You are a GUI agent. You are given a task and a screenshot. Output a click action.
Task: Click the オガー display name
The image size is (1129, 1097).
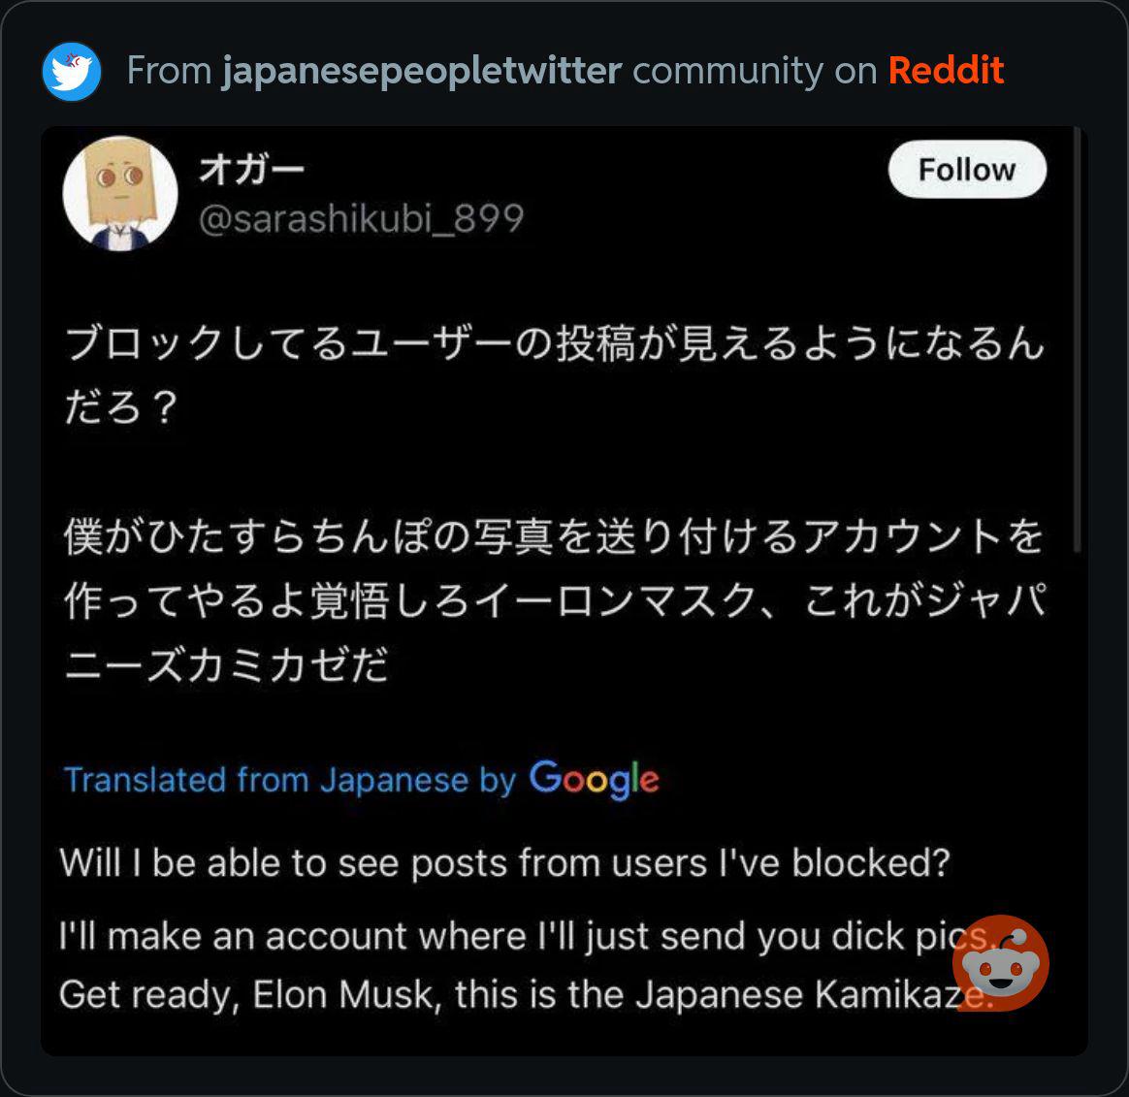coord(252,171)
